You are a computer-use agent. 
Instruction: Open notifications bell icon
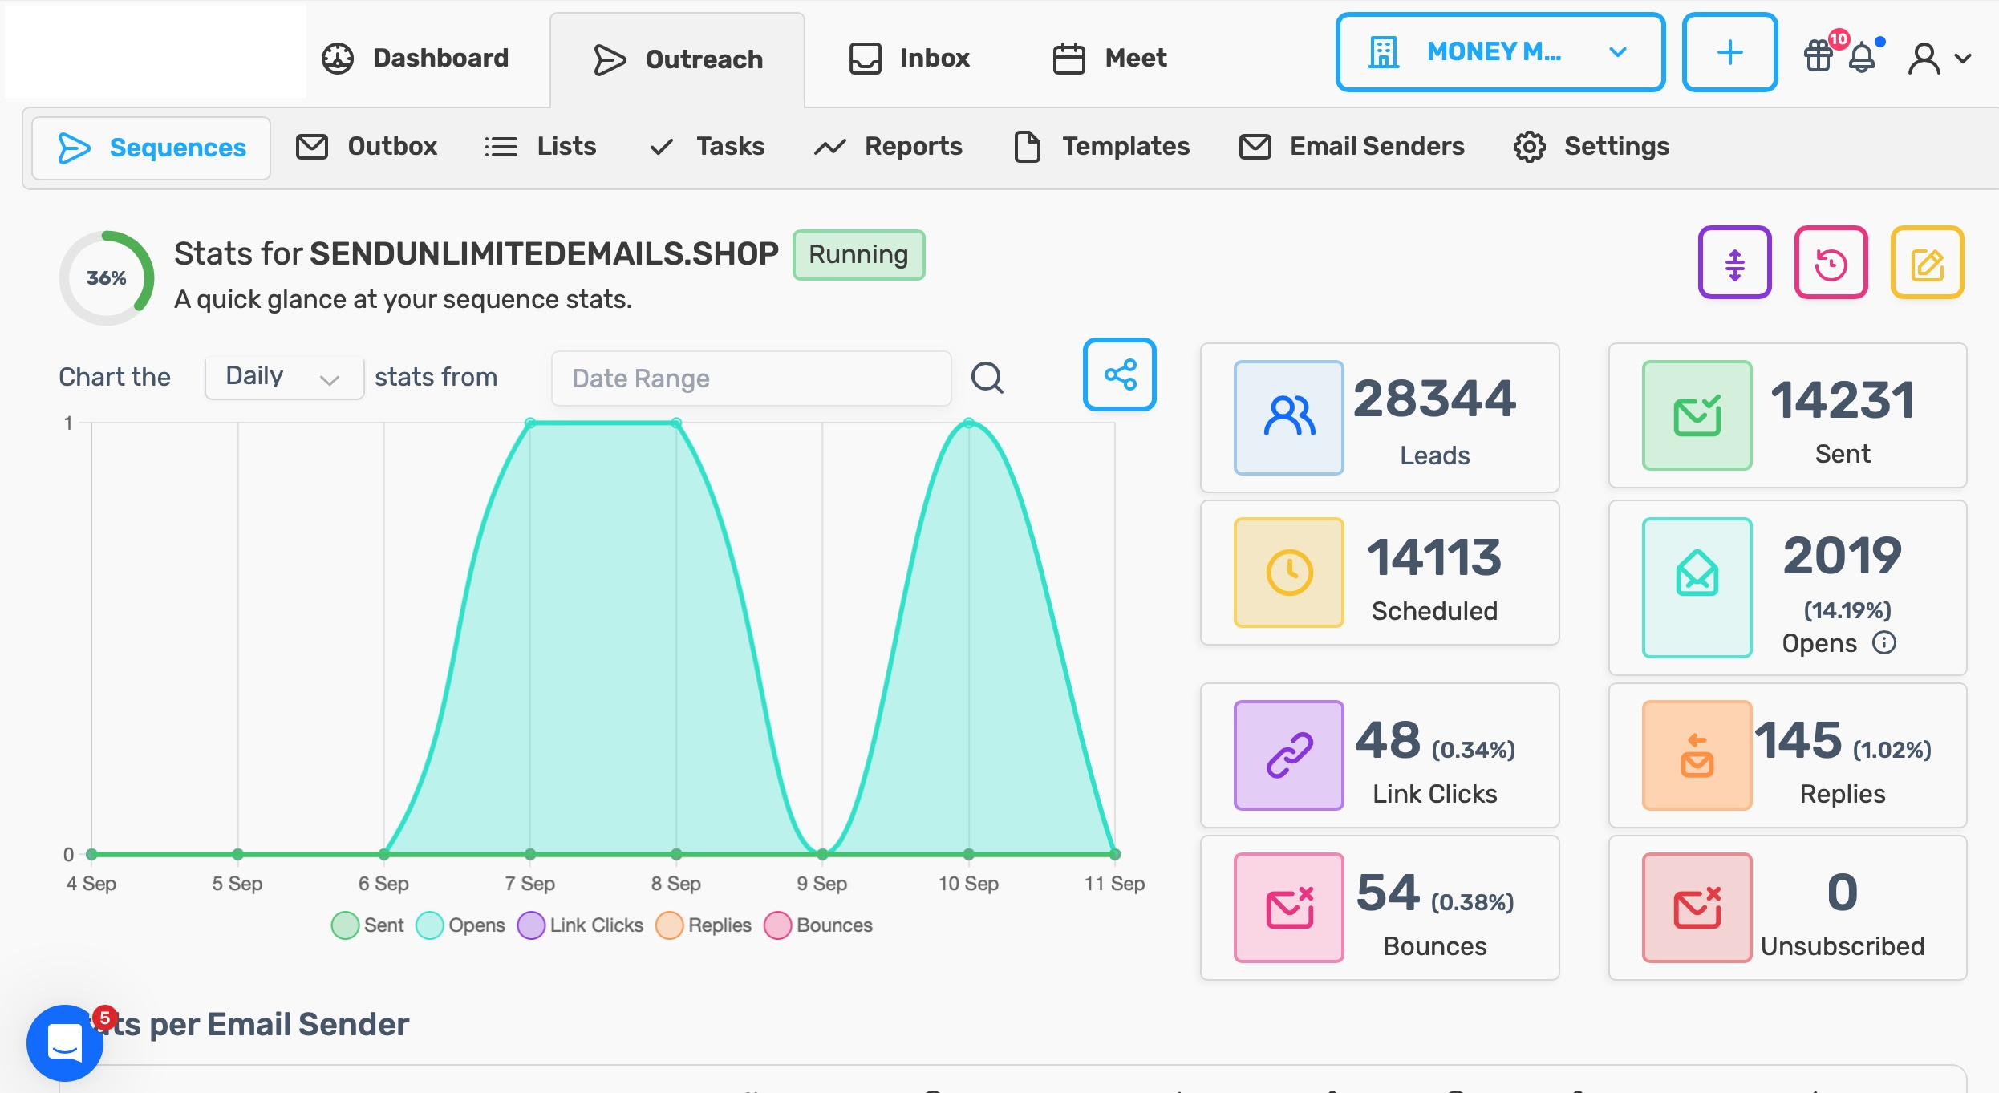(x=1862, y=58)
